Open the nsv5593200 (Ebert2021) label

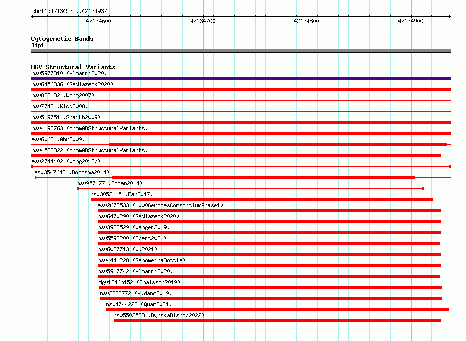pyautogui.click(x=132, y=238)
